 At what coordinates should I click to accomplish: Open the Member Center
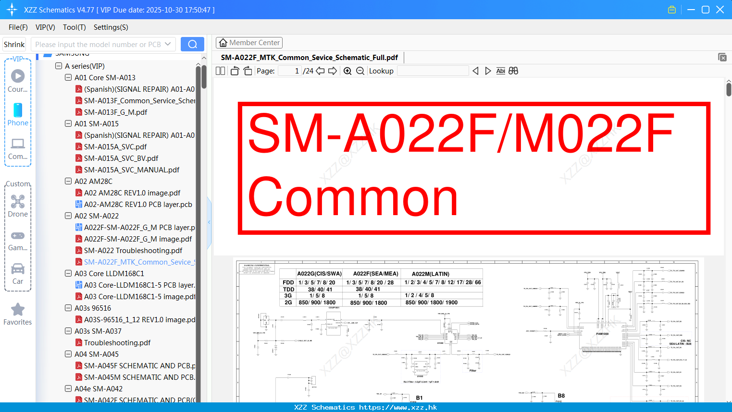(x=249, y=43)
